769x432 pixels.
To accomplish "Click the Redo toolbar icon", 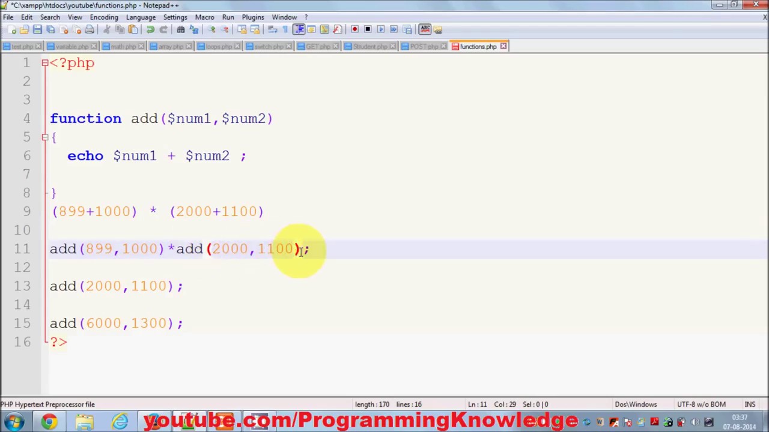I will coord(163,29).
